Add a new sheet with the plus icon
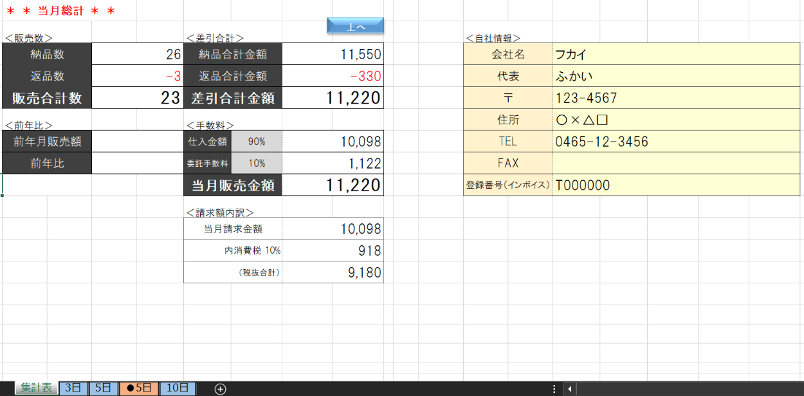 pos(220,388)
